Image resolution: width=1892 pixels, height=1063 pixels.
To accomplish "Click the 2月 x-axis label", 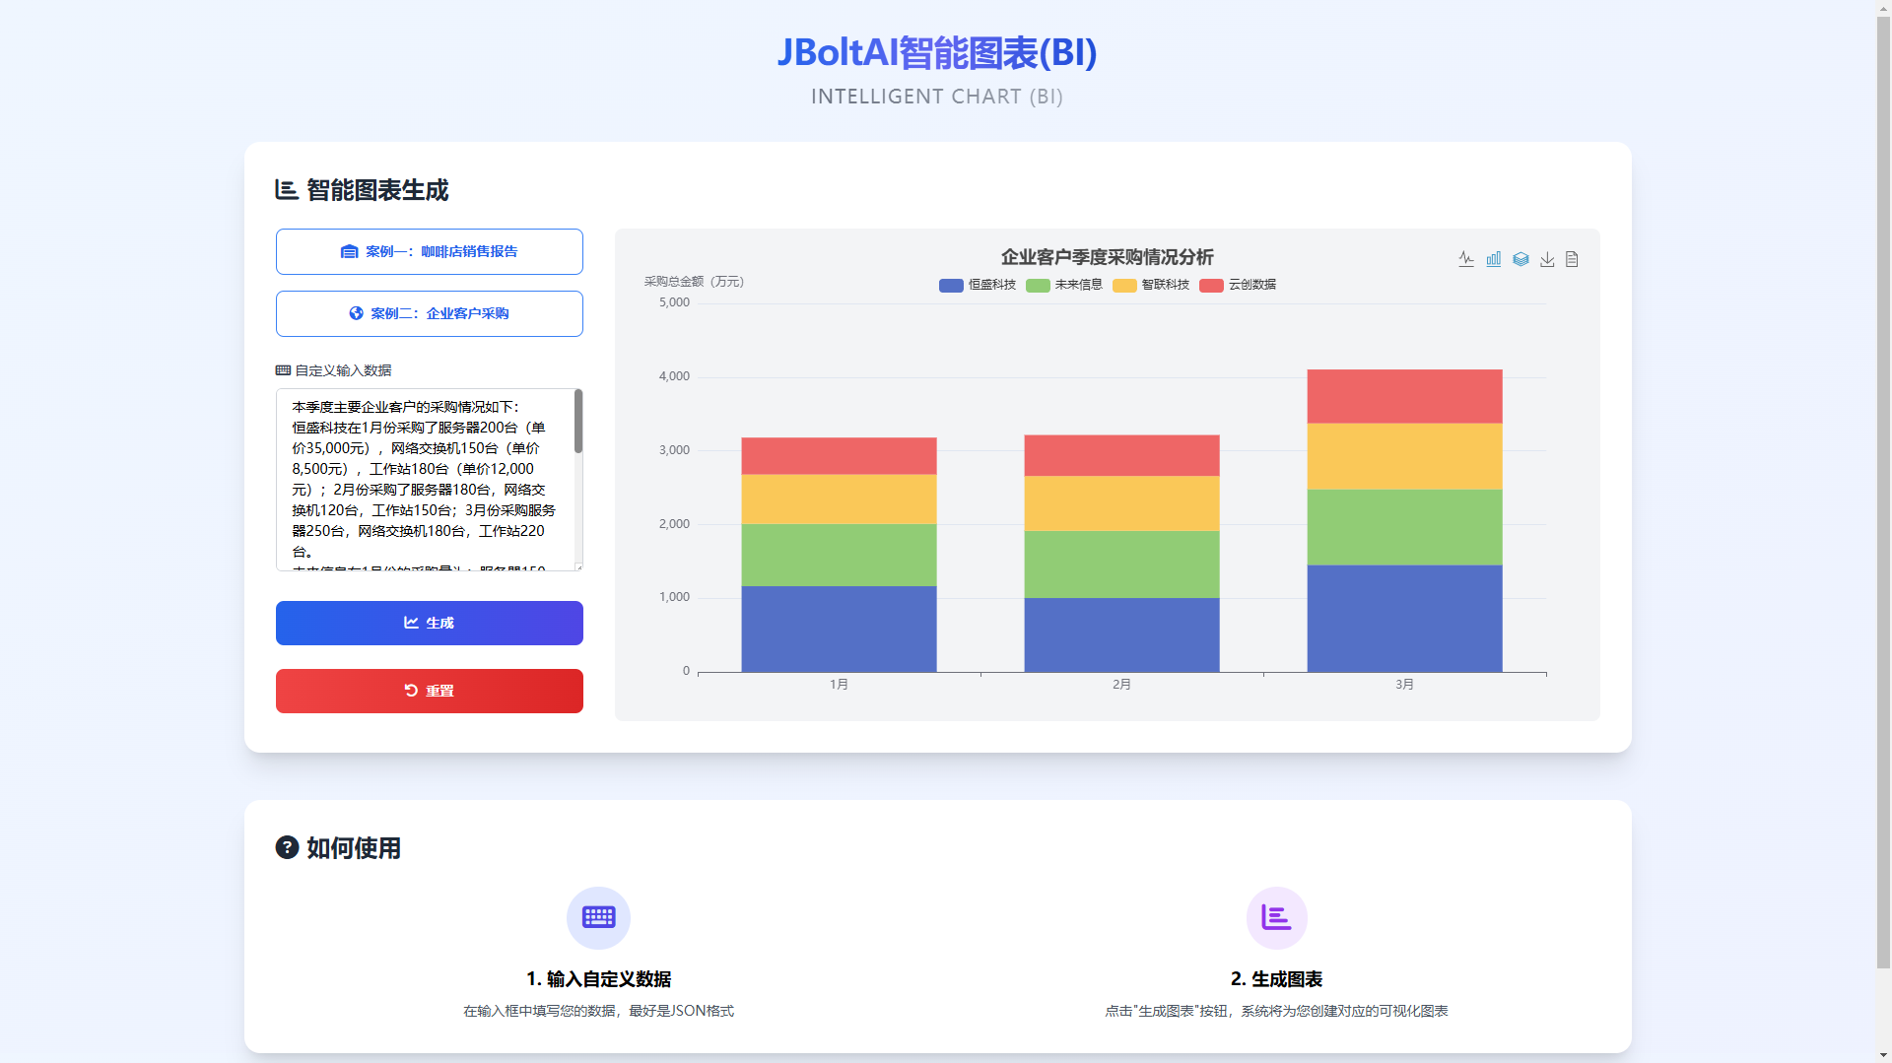I will click(1121, 685).
